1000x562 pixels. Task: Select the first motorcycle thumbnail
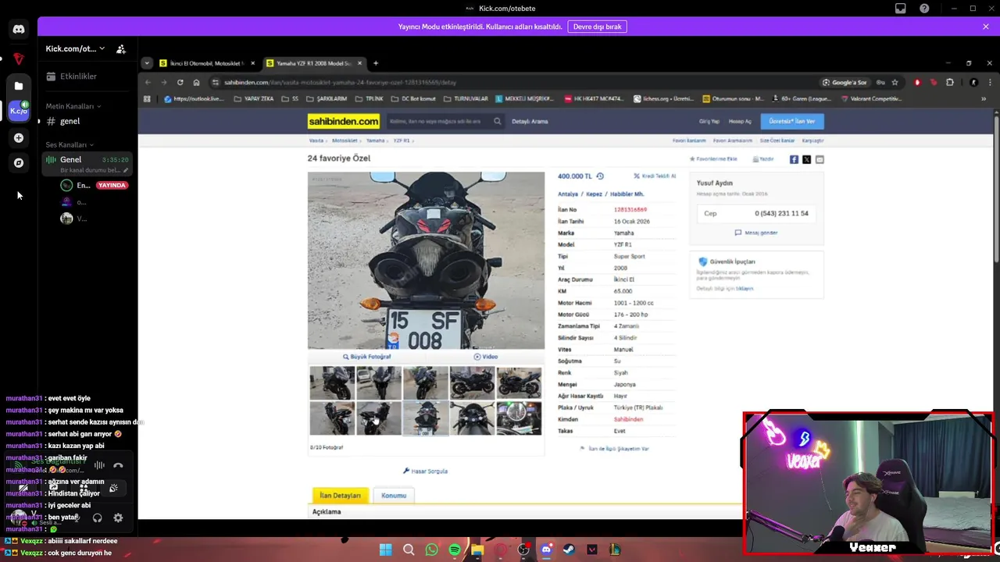point(332,383)
